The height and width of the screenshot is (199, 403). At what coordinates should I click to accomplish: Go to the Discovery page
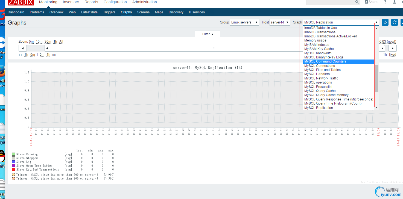point(176,12)
